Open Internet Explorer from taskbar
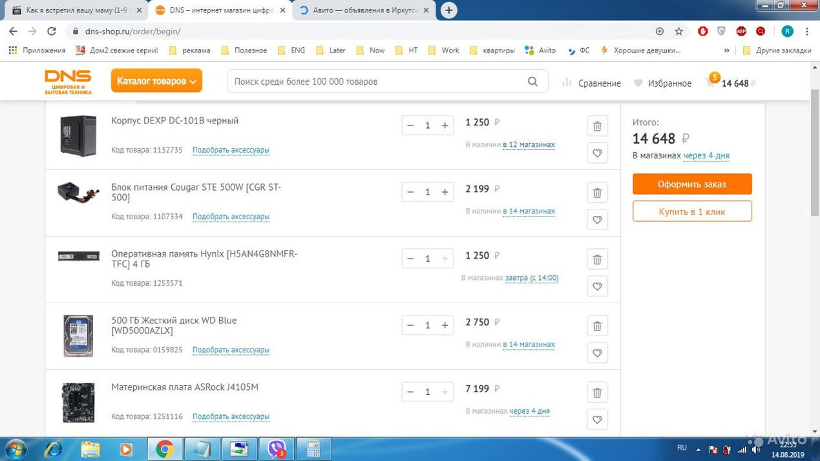 pyautogui.click(x=54, y=449)
